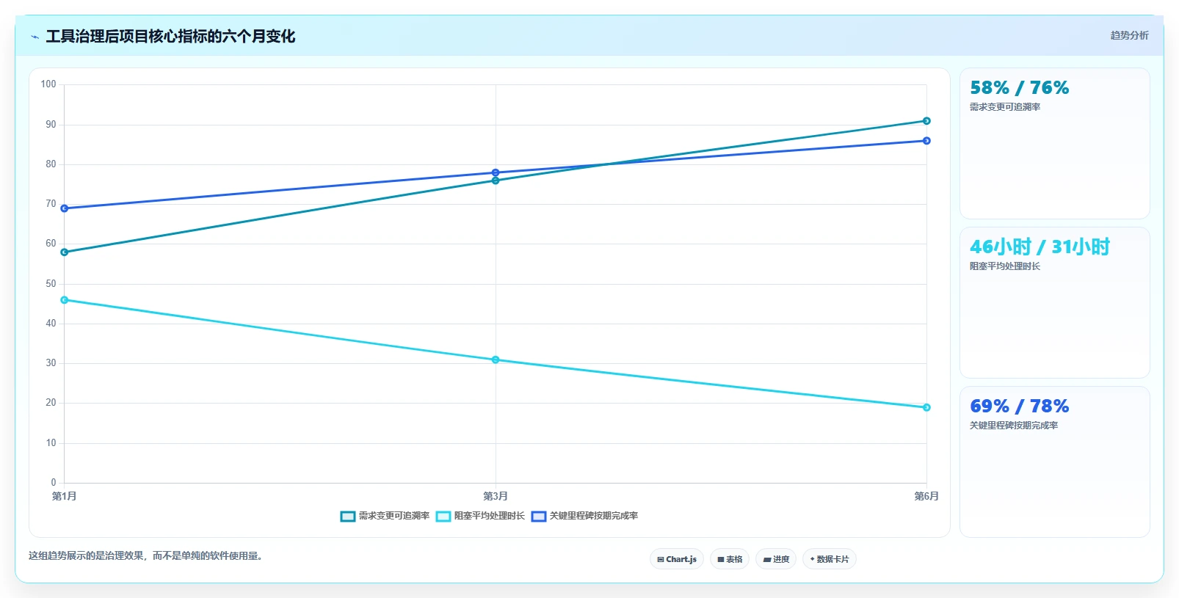The width and height of the screenshot is (1179, 598).
Task: Click the y-axis value 50
Action: [x=51, y=283]
